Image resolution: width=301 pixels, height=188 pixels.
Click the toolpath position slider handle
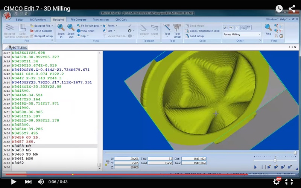point(295,153)
